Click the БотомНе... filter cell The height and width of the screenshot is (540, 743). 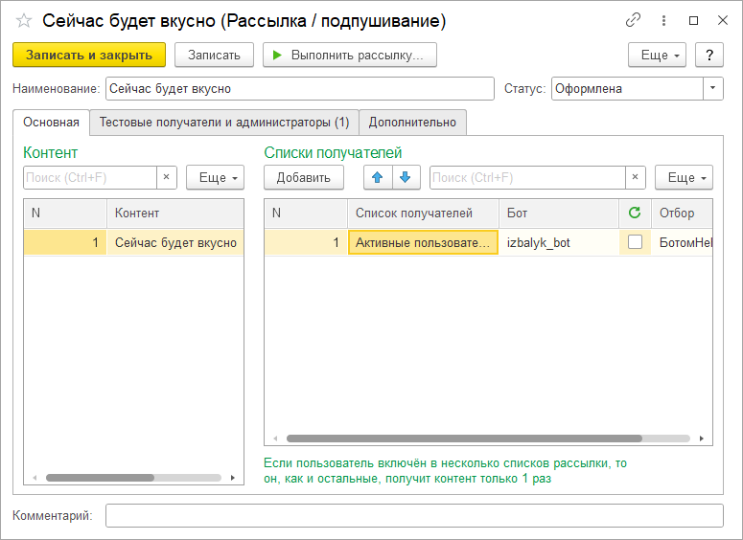point(682,242)
